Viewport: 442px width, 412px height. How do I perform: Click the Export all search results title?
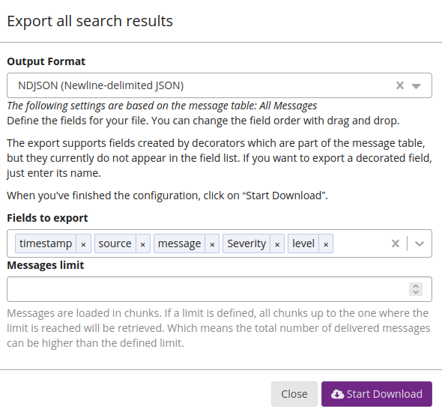click(x=90, y=21)
